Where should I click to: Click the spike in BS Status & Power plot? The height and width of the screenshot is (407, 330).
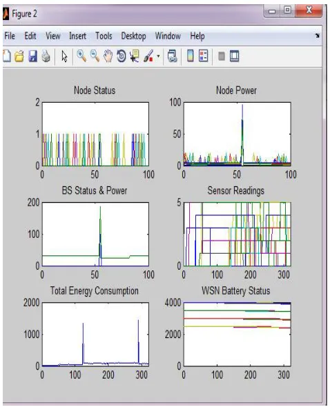[x=100, y=235]
